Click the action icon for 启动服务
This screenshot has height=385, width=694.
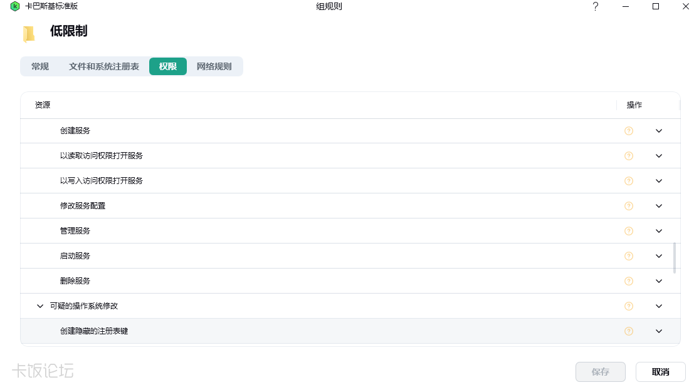point(629,256)
